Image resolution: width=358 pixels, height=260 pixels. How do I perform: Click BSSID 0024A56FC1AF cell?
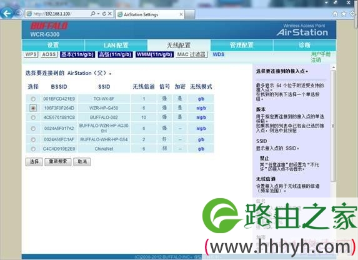tap(59, 139)
